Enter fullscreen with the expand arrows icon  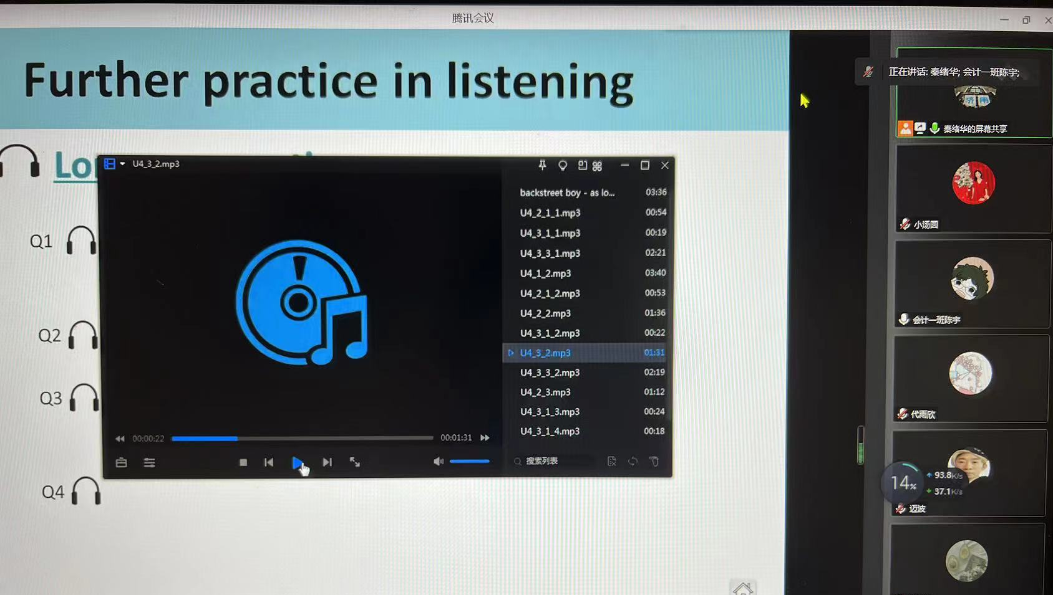pos(355,462)
